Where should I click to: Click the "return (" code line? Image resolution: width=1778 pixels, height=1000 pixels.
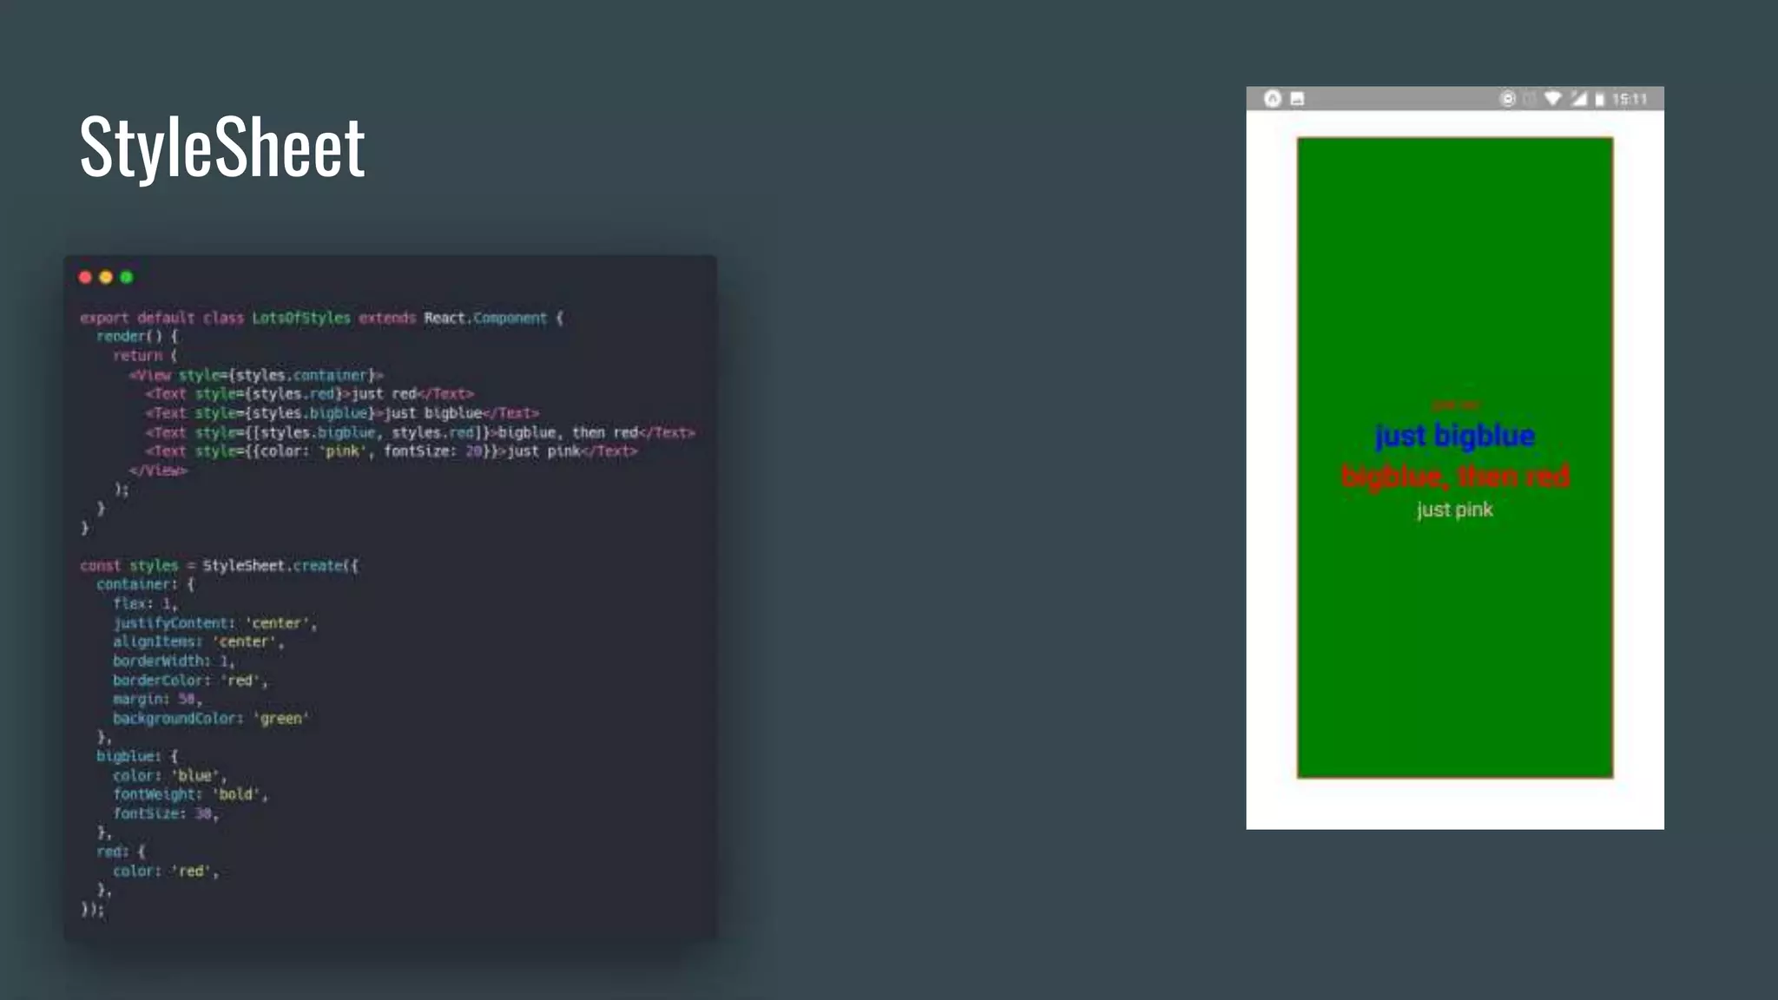pos(145,356)
